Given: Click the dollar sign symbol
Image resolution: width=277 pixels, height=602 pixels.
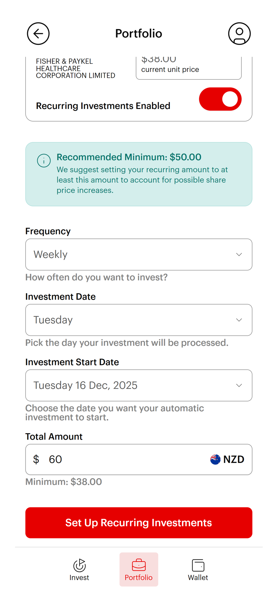Looking at the screenshot, I should (x=36, y=459).
